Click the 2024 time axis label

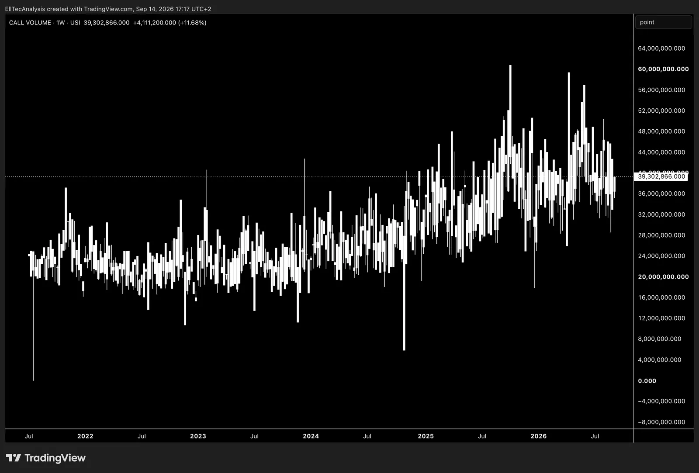311,436
